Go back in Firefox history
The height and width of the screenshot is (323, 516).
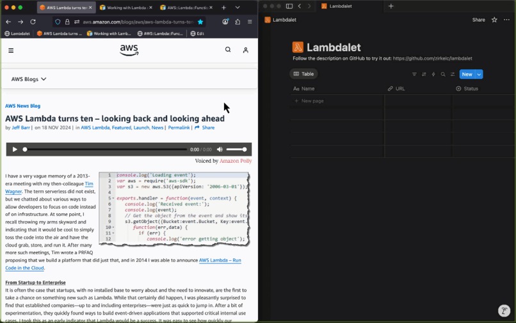tap(8, 22)
